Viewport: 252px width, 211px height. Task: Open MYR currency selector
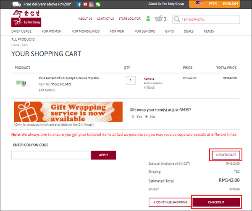pyautogui.click(x=213, y=3)
